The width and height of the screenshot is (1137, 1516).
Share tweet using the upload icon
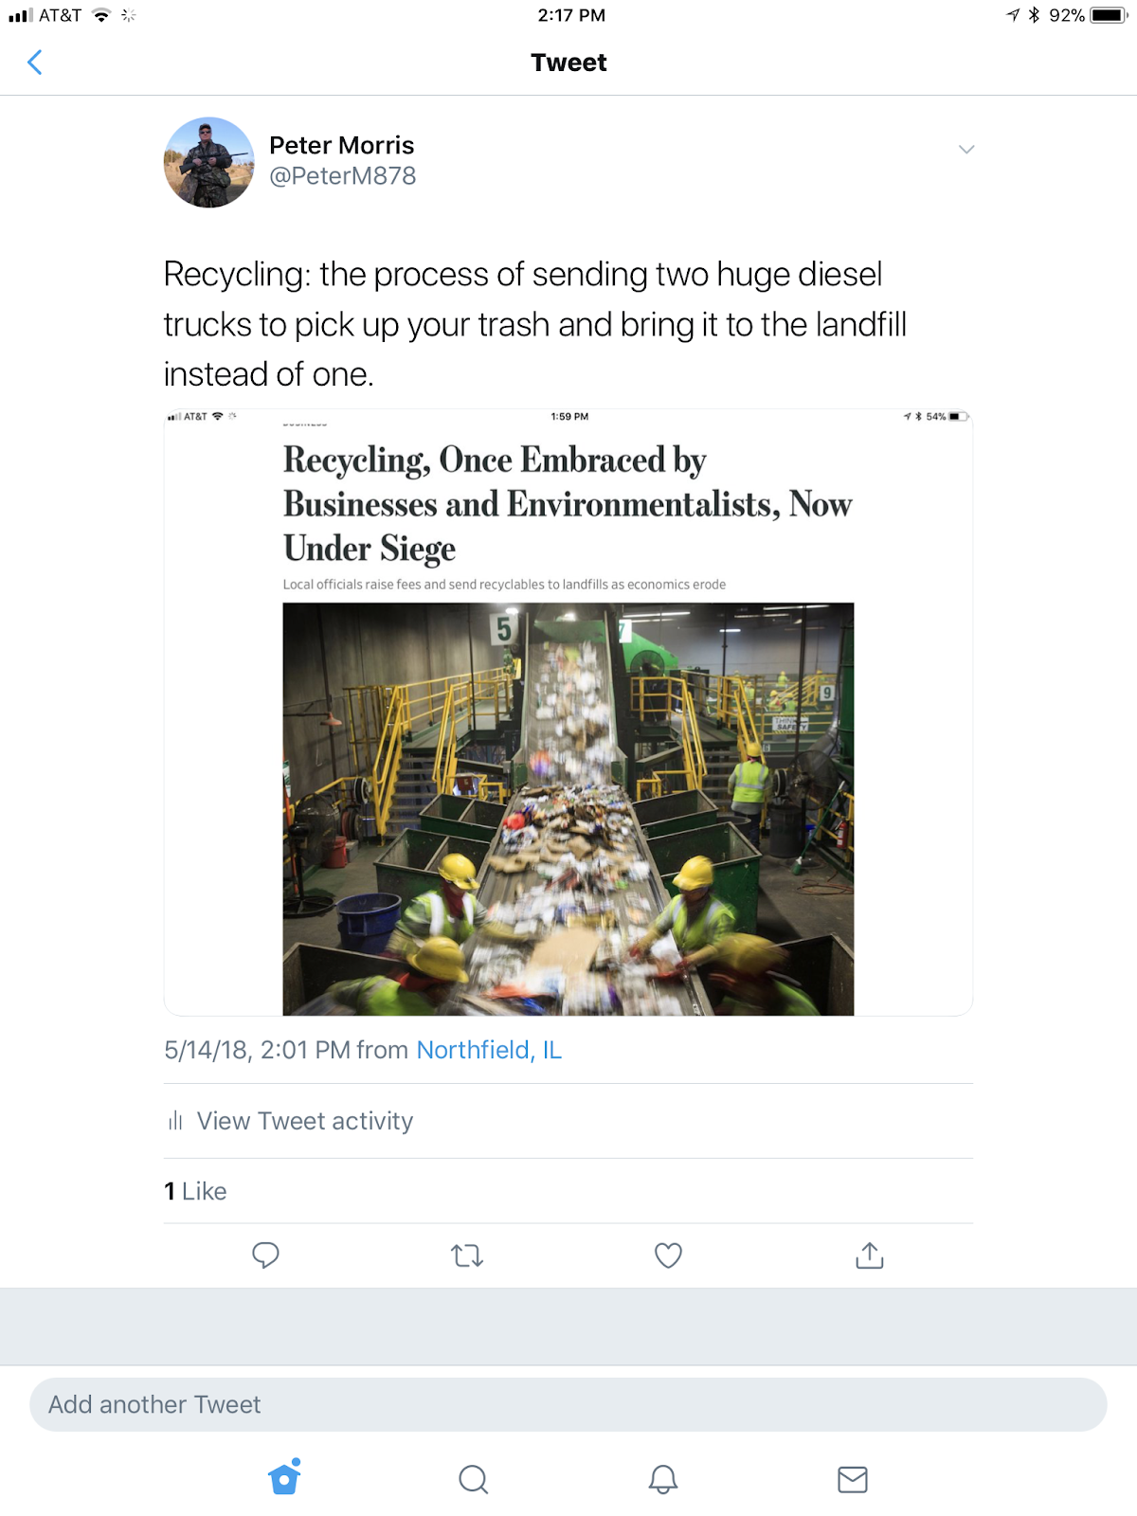pos(870,1255)
